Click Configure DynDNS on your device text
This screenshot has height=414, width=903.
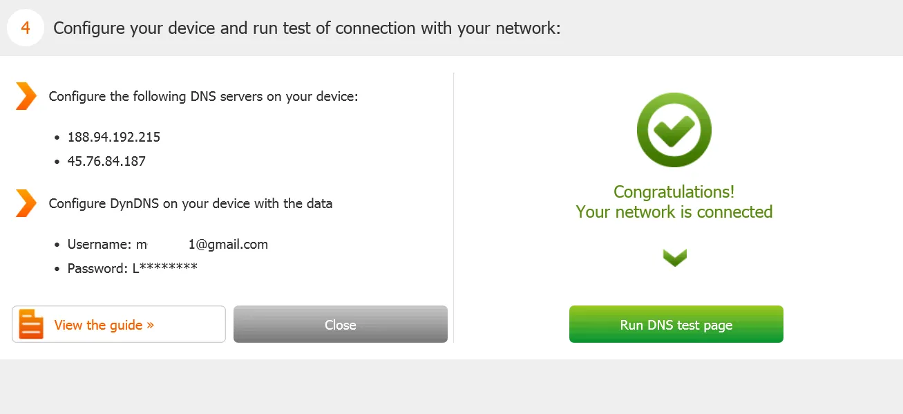point(191,204)
